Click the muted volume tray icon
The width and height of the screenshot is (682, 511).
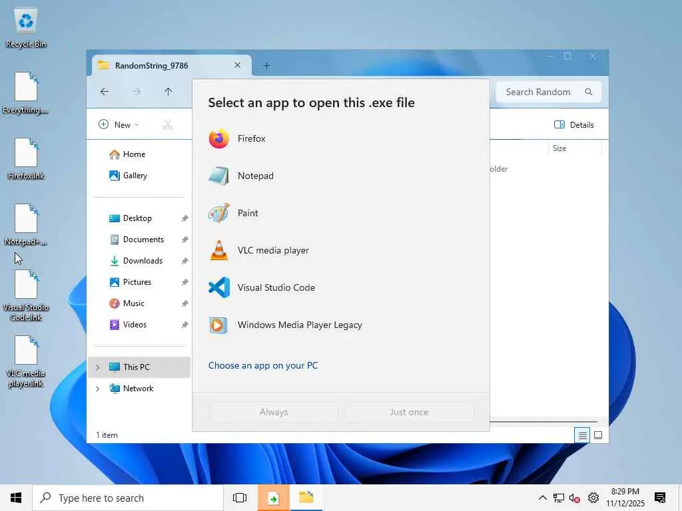click(x=575, y=498)
